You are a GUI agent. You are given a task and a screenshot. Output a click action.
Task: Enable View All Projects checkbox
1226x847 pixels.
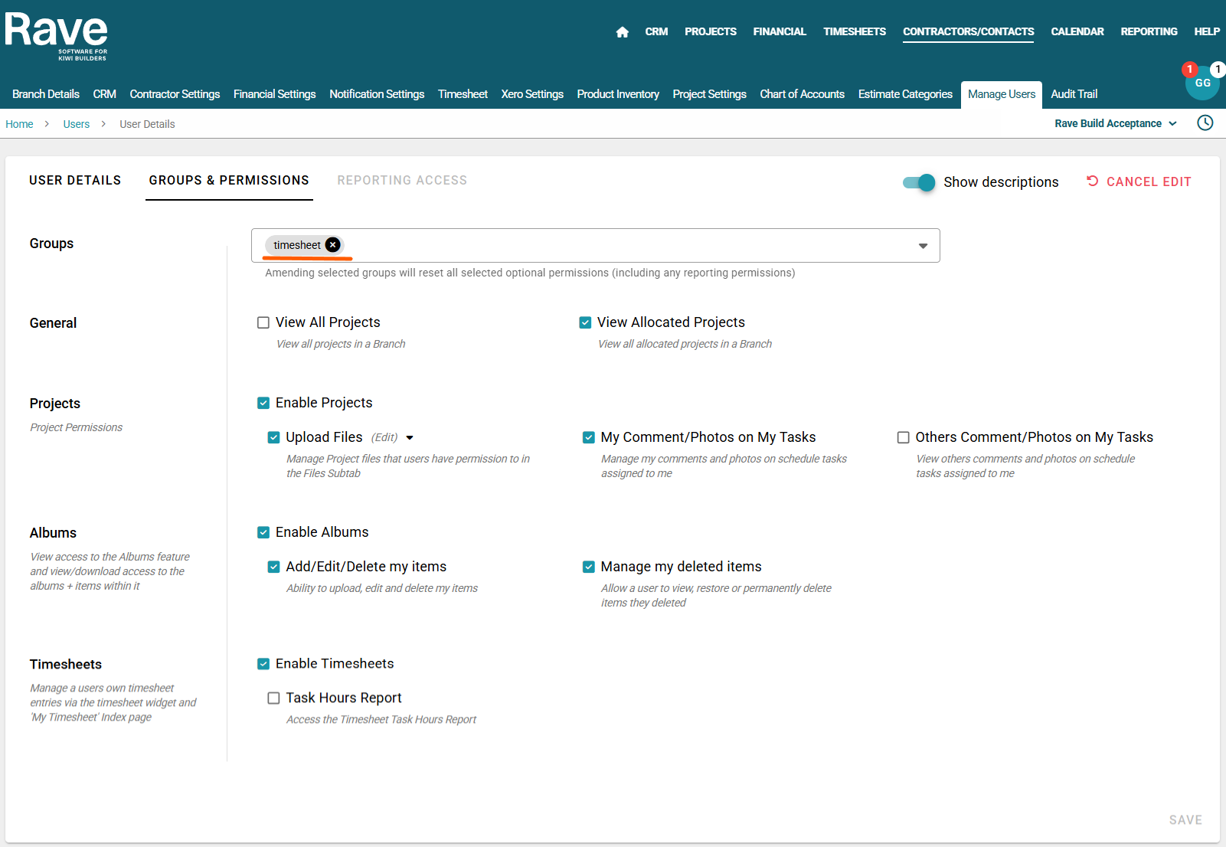[263, 322]
